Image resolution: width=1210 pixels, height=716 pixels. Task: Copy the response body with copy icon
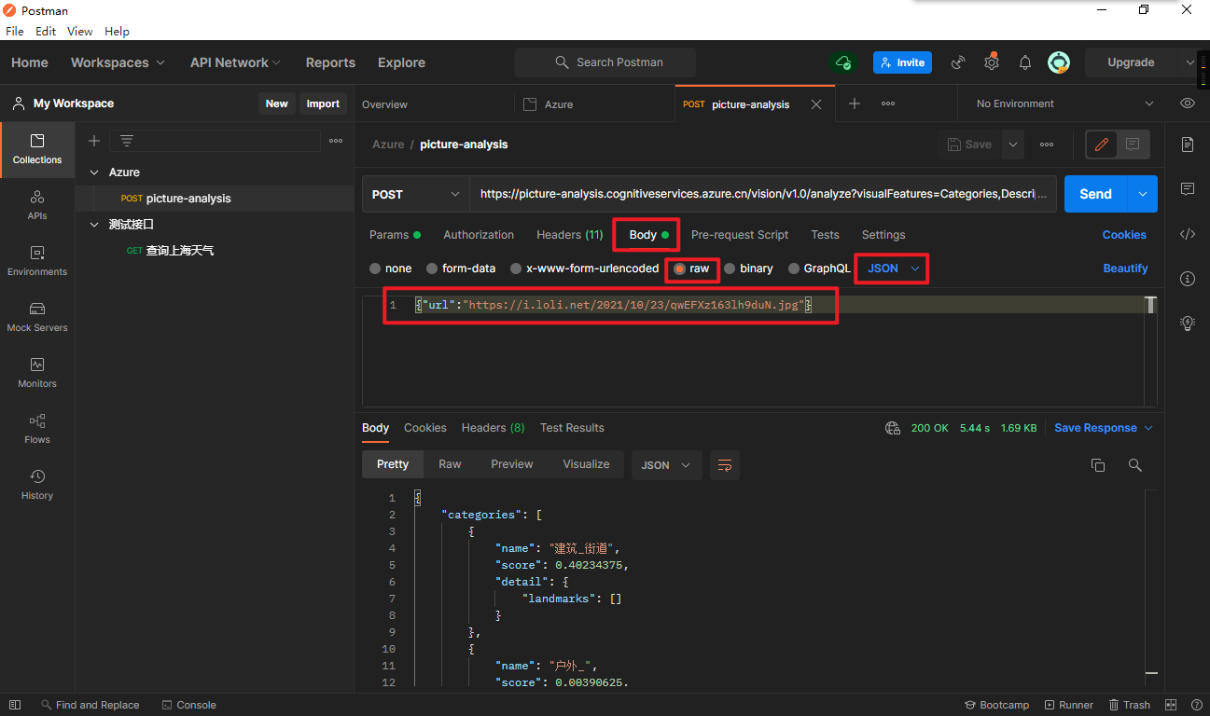[1098, 464]
